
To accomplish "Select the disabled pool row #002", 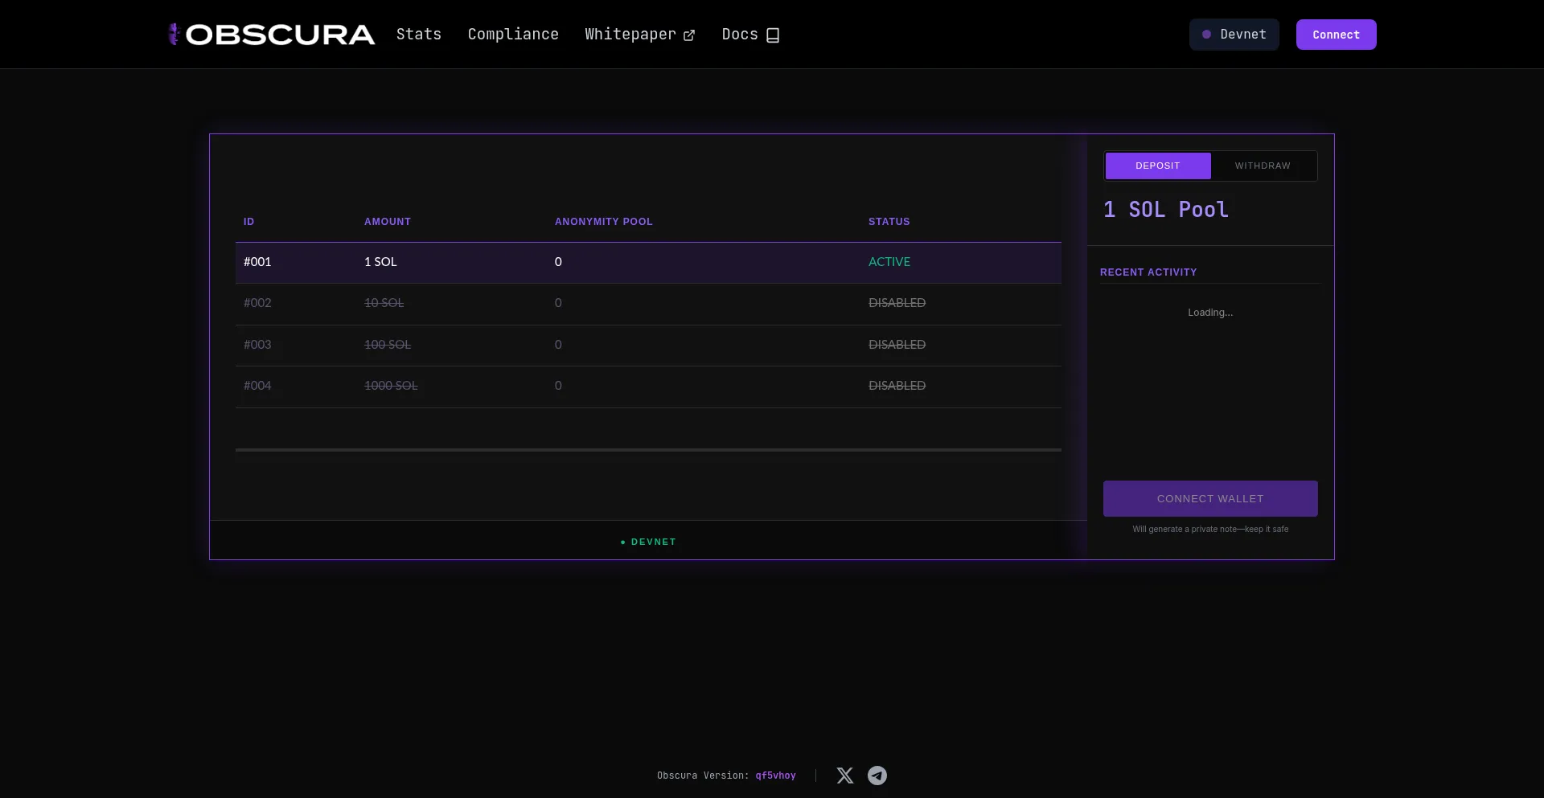I will [648, 304].
